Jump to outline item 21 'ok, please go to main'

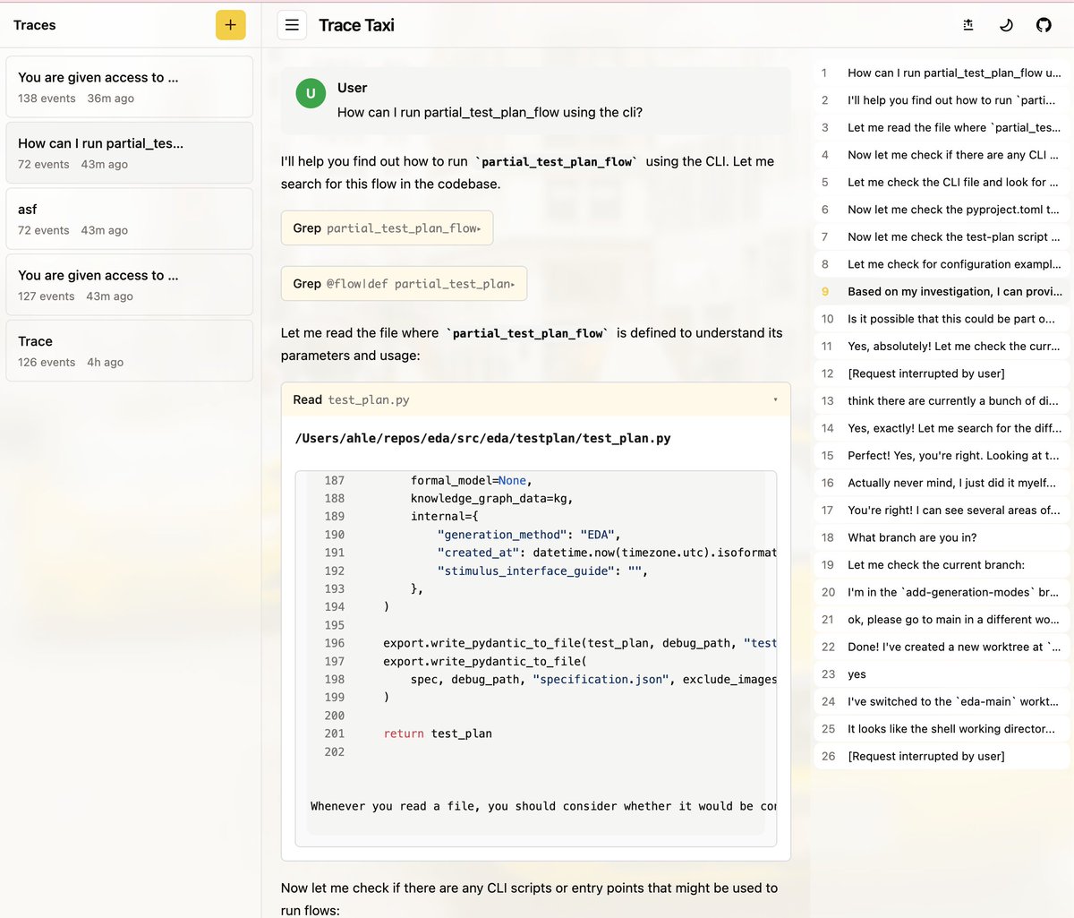click(942, 619)
